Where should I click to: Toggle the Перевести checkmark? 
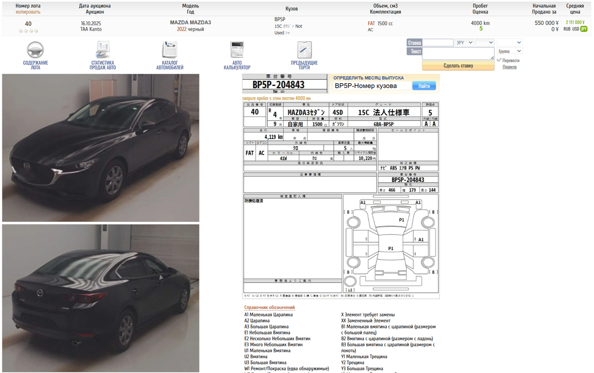pyautogui.click(x=499, y=60)
